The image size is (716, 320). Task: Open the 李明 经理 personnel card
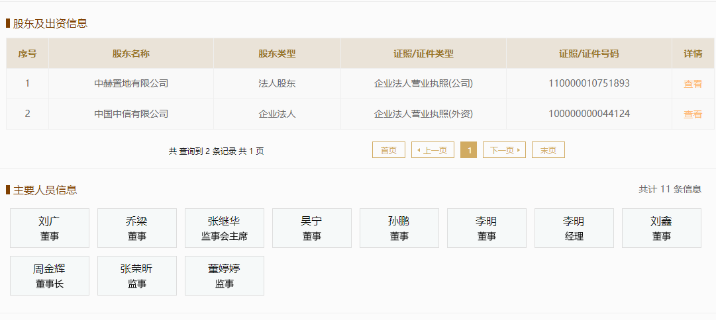[x=574, y=228]
